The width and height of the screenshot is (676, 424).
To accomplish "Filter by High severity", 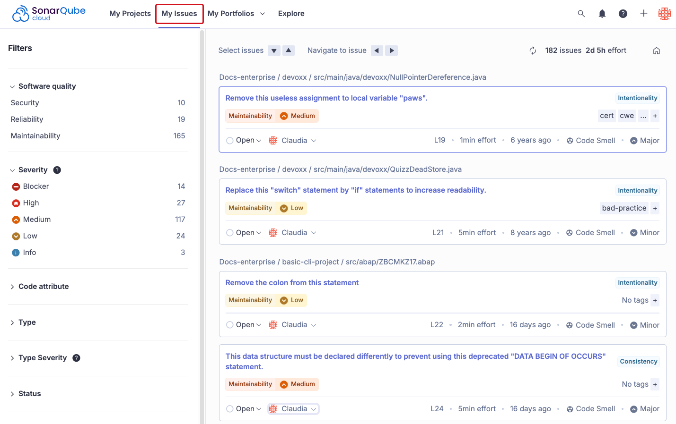I will pos(98,203).
